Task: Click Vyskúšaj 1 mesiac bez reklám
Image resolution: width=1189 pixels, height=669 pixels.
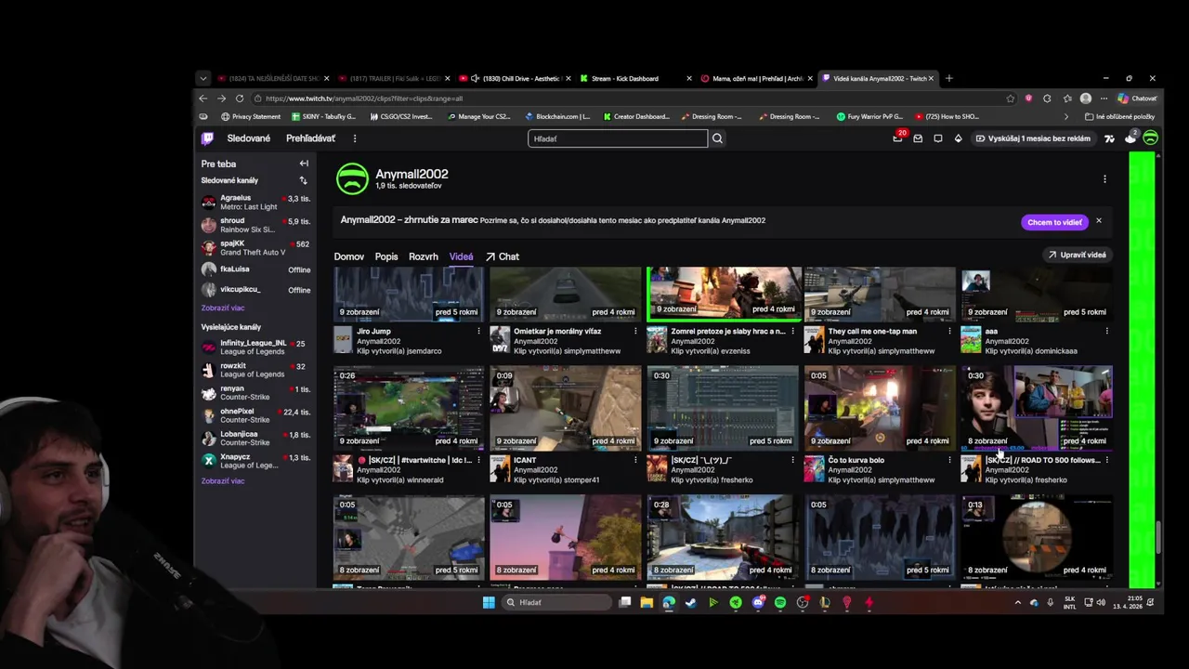Action: click(x=1032, y=138)
